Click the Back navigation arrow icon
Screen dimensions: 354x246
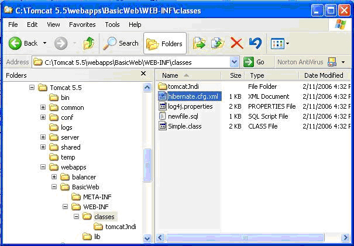coord(16,43)
